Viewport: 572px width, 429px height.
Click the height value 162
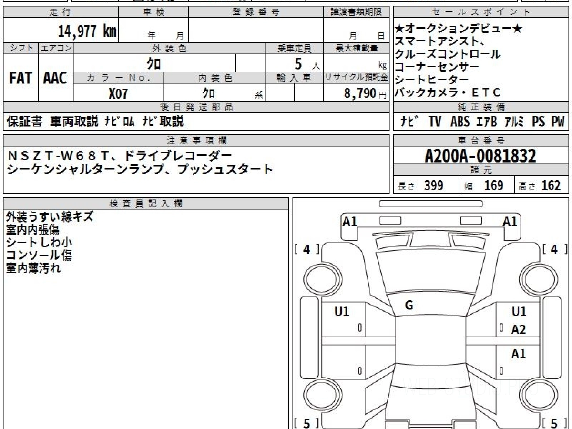tap(551, 185)
